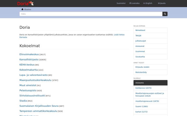
Task: Open the Tampereen ammattikorkeakoulu collection
Action: coord(38,111)
